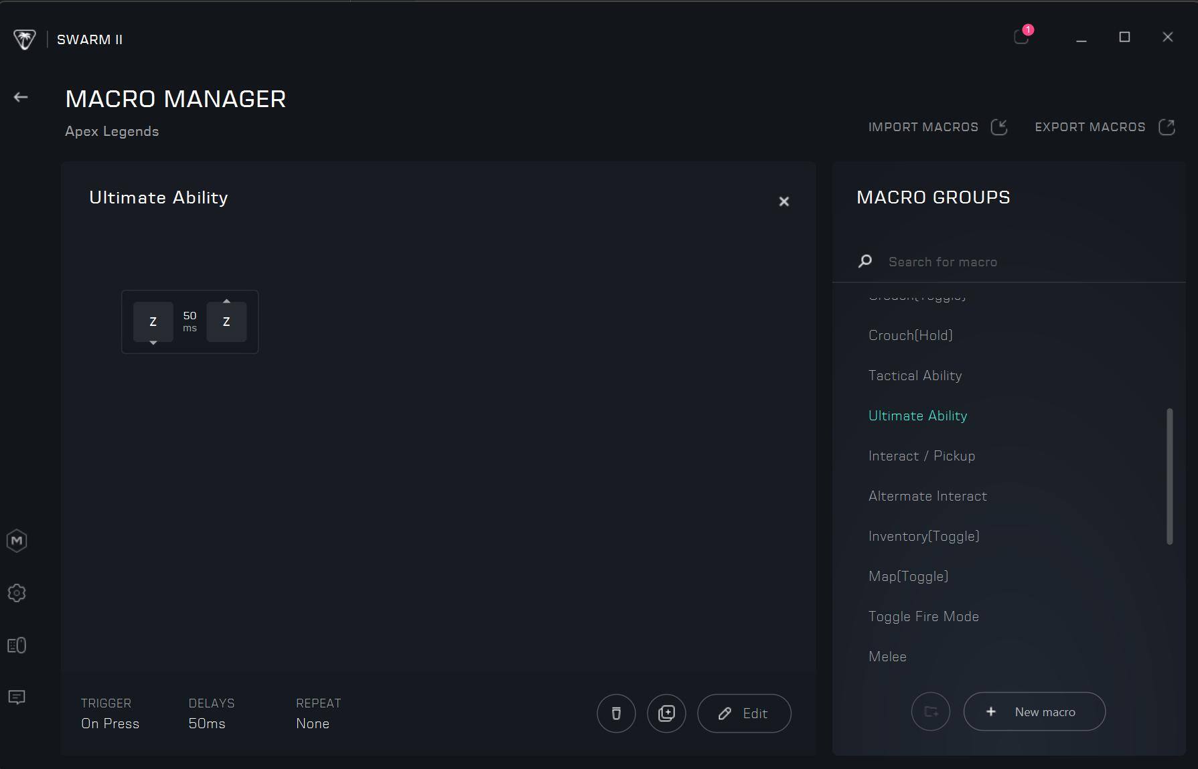Duplicate the Ultimate Ability macro
Image resolution: width=1198 pixels, height=769 pixels.
pos(666,713)
